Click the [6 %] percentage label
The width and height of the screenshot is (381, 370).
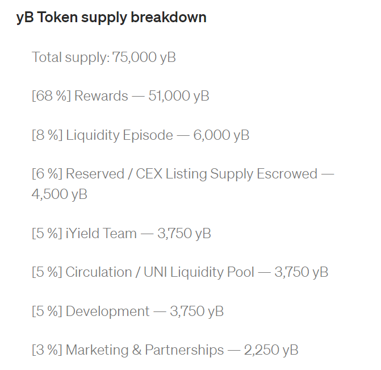click(47, 174)
